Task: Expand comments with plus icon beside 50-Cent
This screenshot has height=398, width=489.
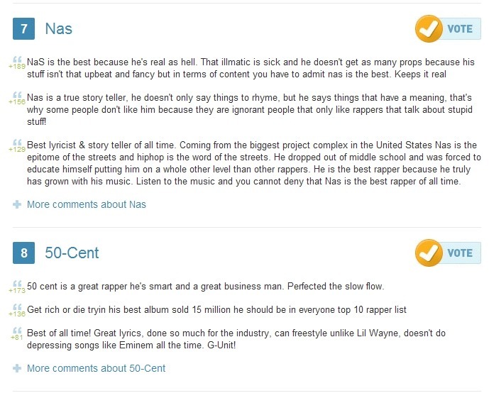Action: coord(17,368)
